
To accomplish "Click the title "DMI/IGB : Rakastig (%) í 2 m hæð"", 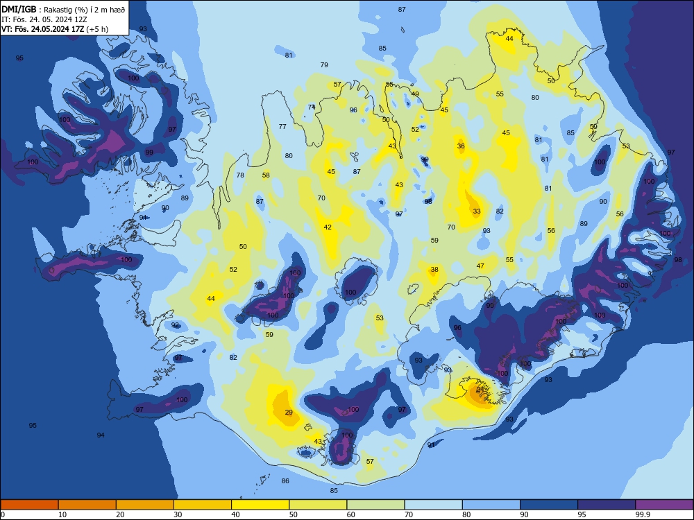I will [63, 10].
